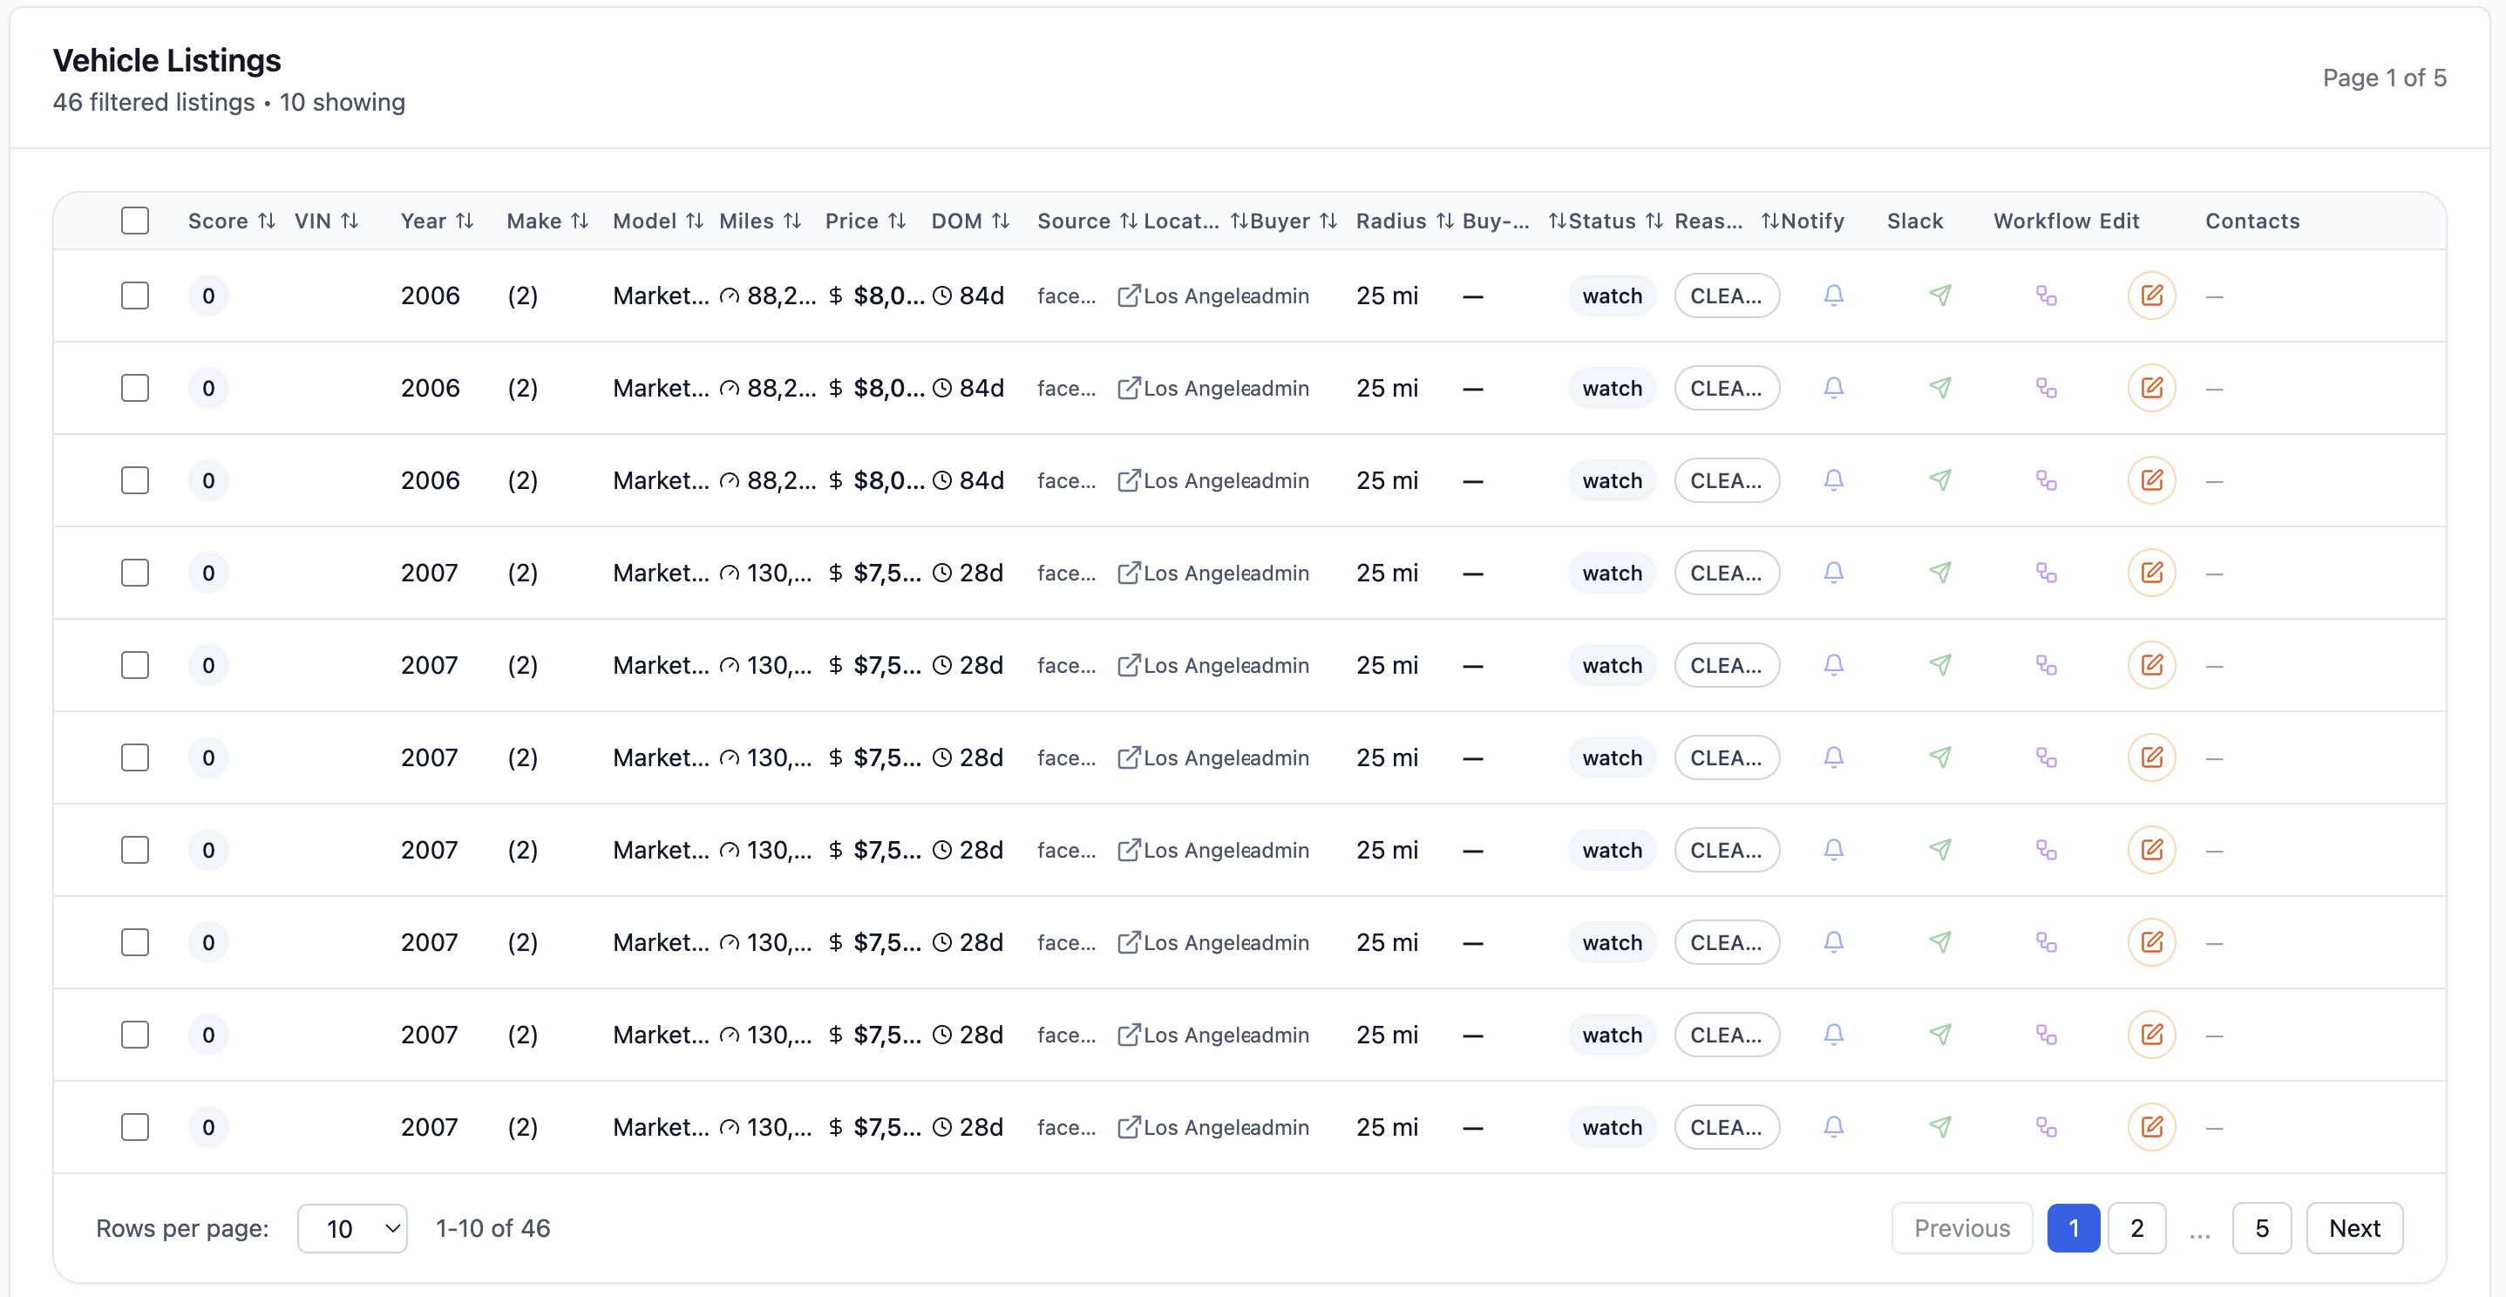The height and width of the screenshot is (1297, 2506).
Task: Check the select-all checkbox in the table header
Action: [x=135, y=220]
